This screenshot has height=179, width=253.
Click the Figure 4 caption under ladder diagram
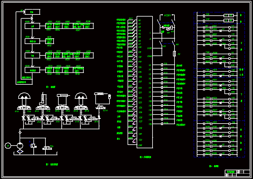pyautogui.click(x=214, y=166)
